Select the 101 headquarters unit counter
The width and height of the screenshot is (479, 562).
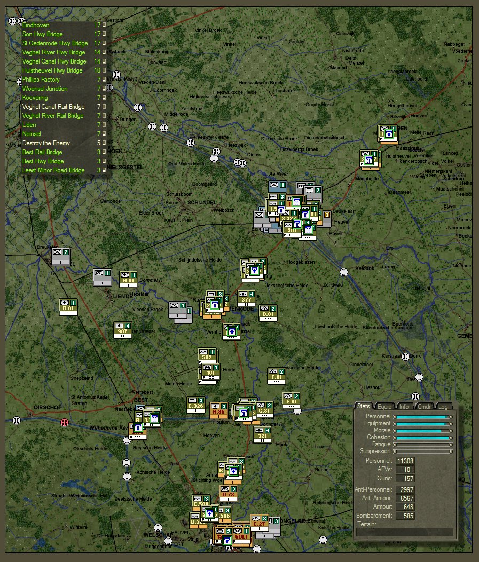[211, 371]
